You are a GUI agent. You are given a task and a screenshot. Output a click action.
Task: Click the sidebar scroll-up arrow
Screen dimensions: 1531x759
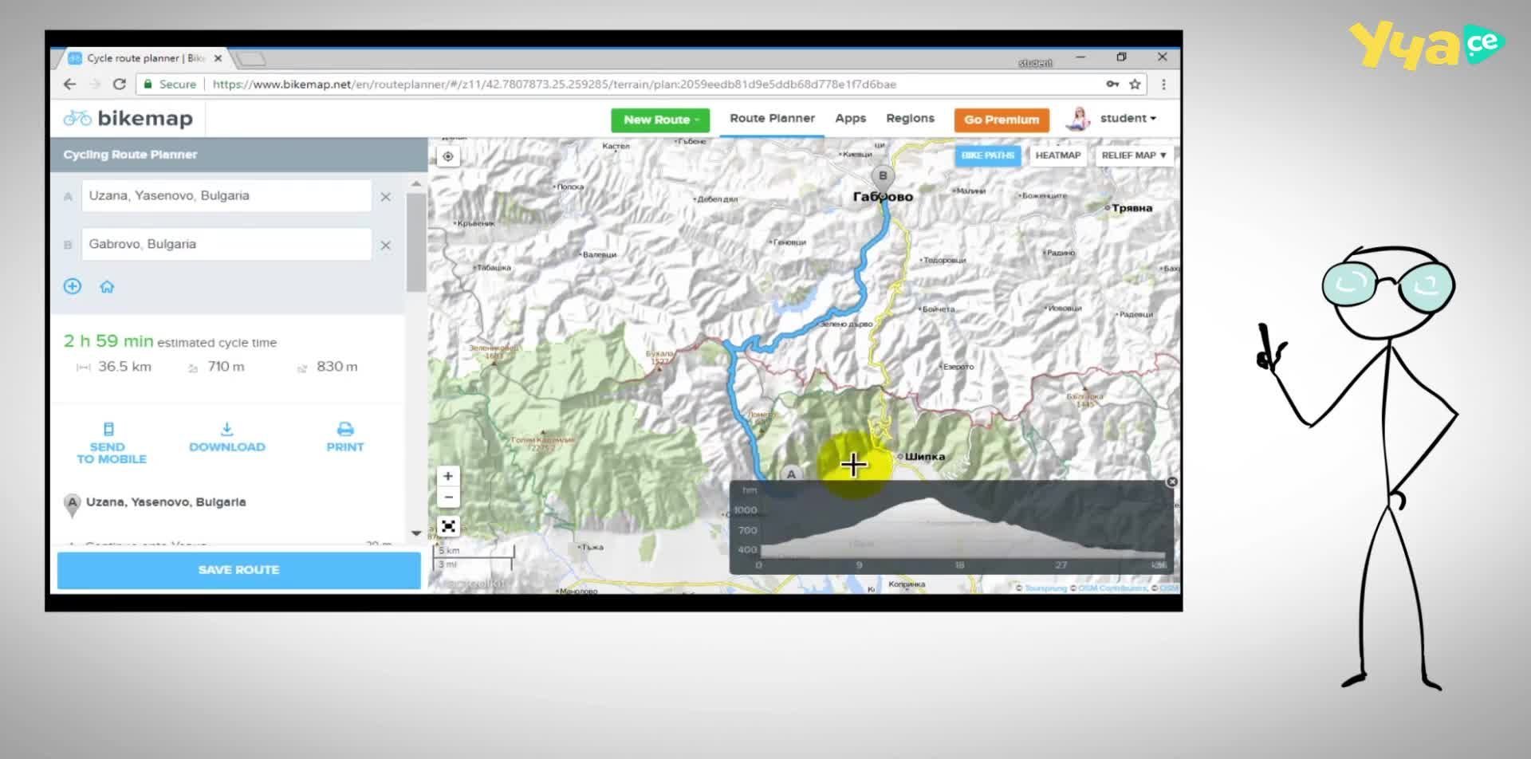pyautogui.click(x=416, y=184)
